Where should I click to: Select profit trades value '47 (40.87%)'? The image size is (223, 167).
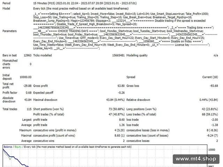[x=117, y=114]
